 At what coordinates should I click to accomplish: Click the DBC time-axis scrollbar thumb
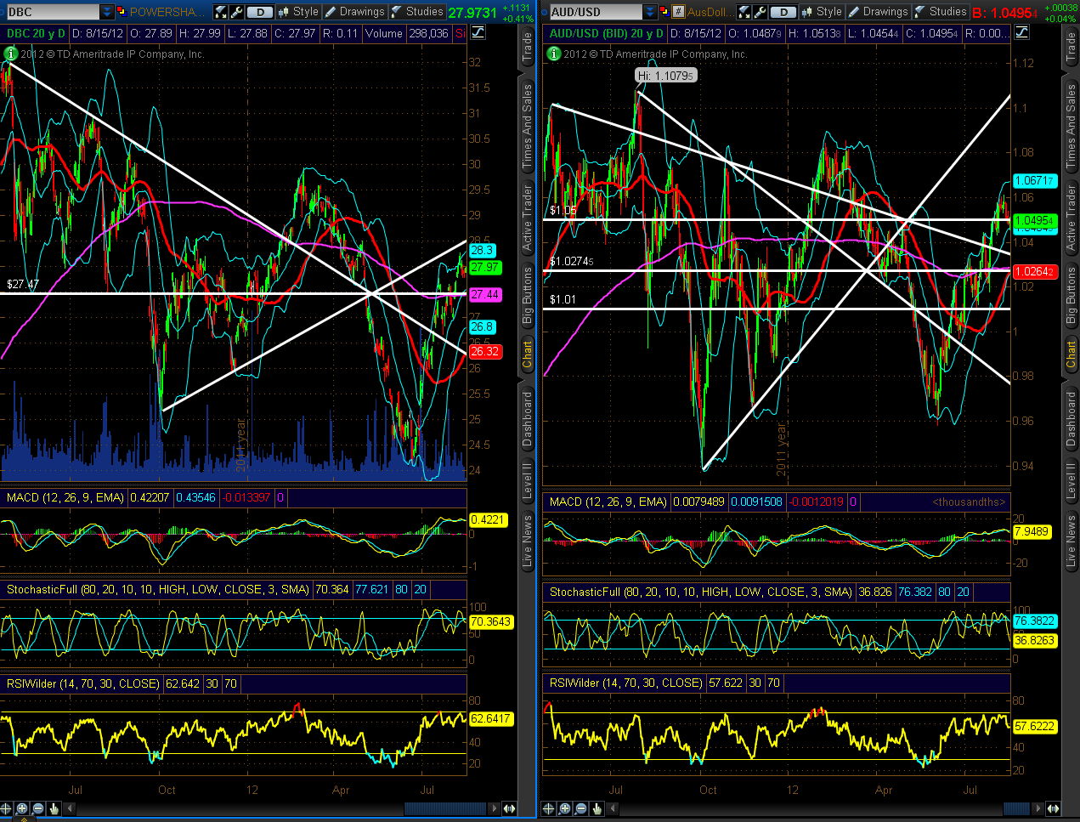click(x=444, y=808)
